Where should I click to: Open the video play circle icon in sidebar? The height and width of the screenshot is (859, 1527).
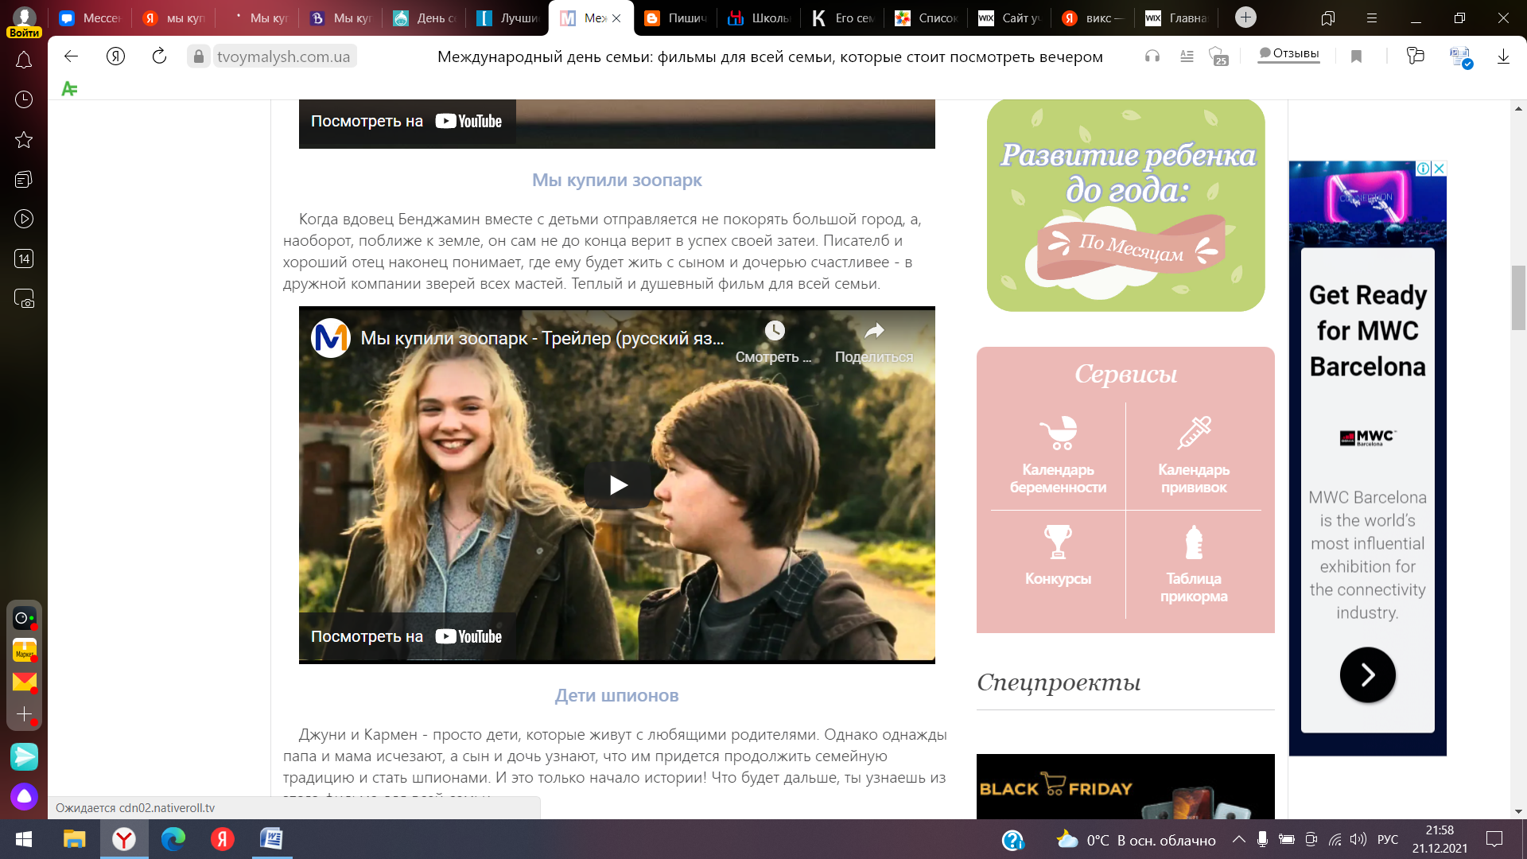(24, 219)
